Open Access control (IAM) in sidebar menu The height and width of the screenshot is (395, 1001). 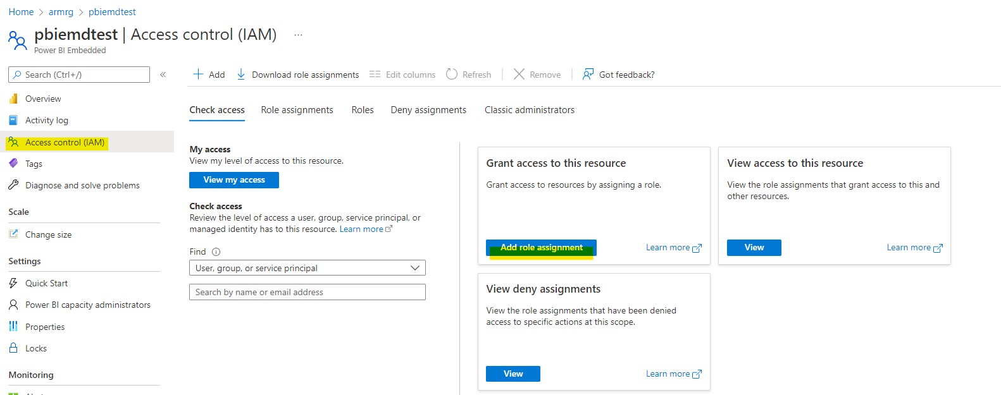tap(87, 142)
